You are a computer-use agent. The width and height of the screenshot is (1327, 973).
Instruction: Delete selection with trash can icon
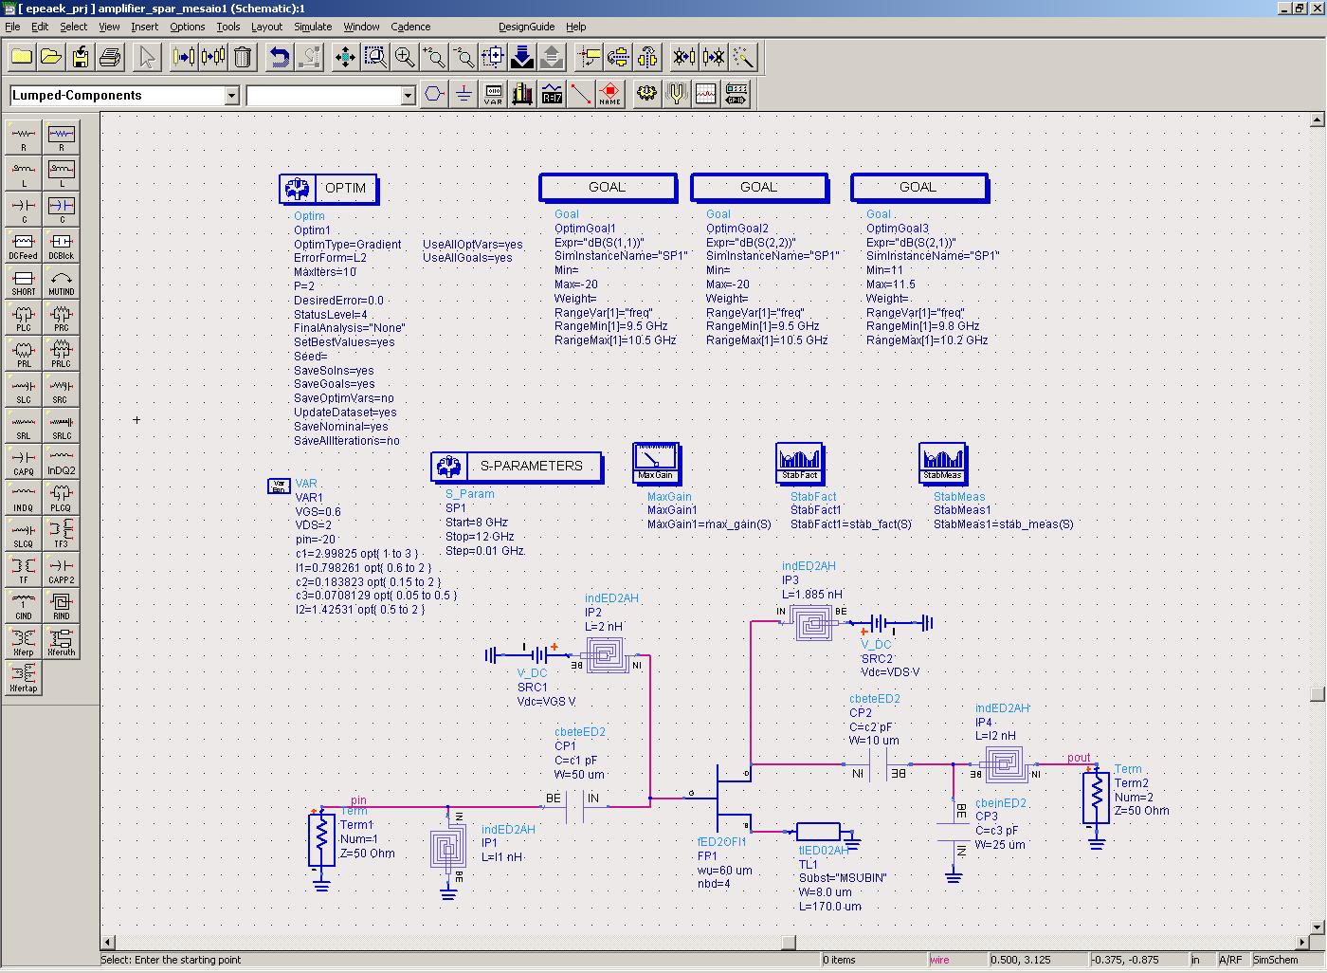[243, 57]
